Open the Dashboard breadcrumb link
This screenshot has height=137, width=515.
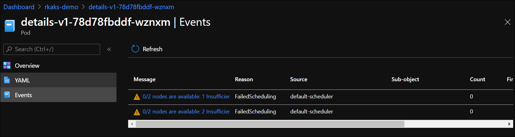pyautogui.click(x=19, y=7)
